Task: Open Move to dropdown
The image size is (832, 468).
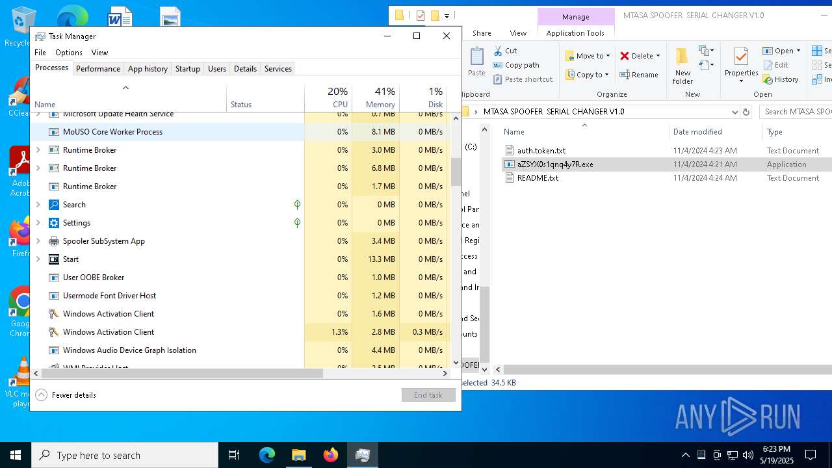Action: coord(588,56)
